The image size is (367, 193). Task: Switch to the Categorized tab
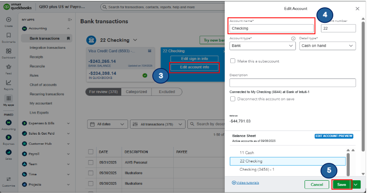pyautogui.click(x=136, y=92)
